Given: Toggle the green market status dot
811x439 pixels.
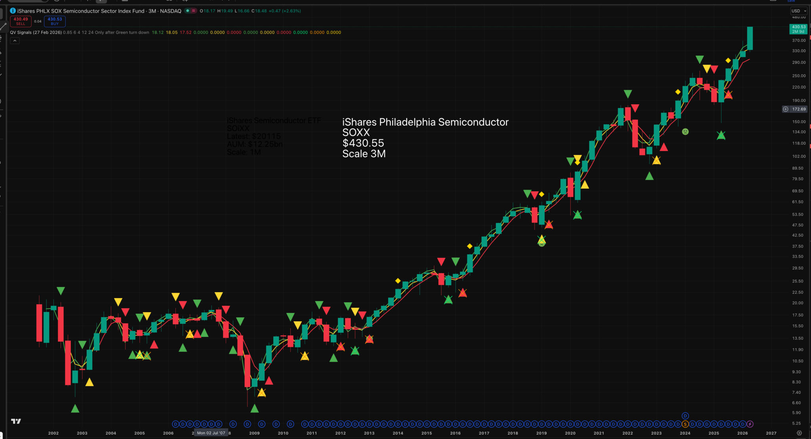Looking at the screenshot, I should (187, 11).
